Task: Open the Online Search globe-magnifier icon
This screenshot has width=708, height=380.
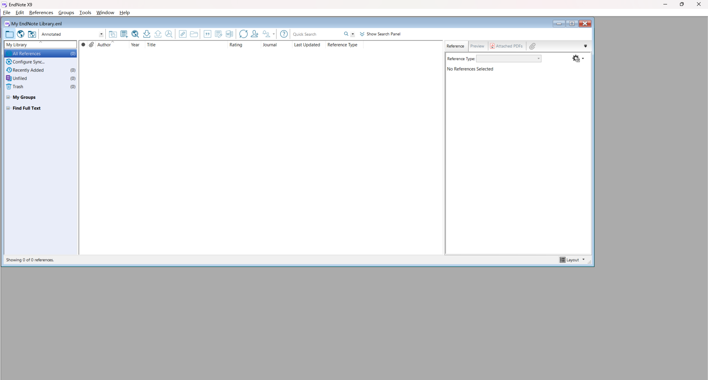Action: point(135,34)
